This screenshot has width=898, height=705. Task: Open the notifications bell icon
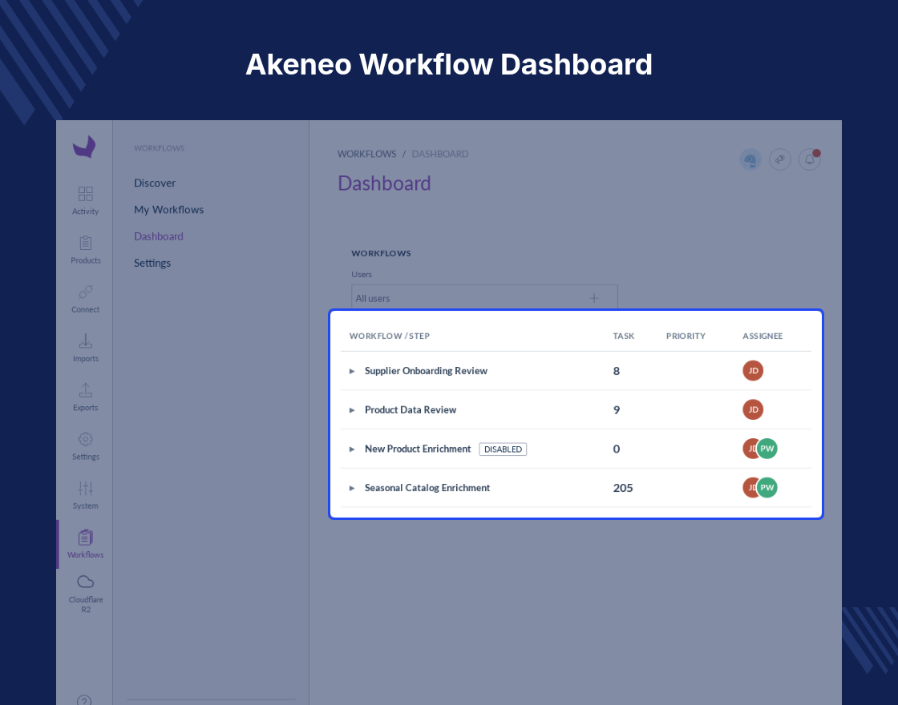[x=810, y=159]
